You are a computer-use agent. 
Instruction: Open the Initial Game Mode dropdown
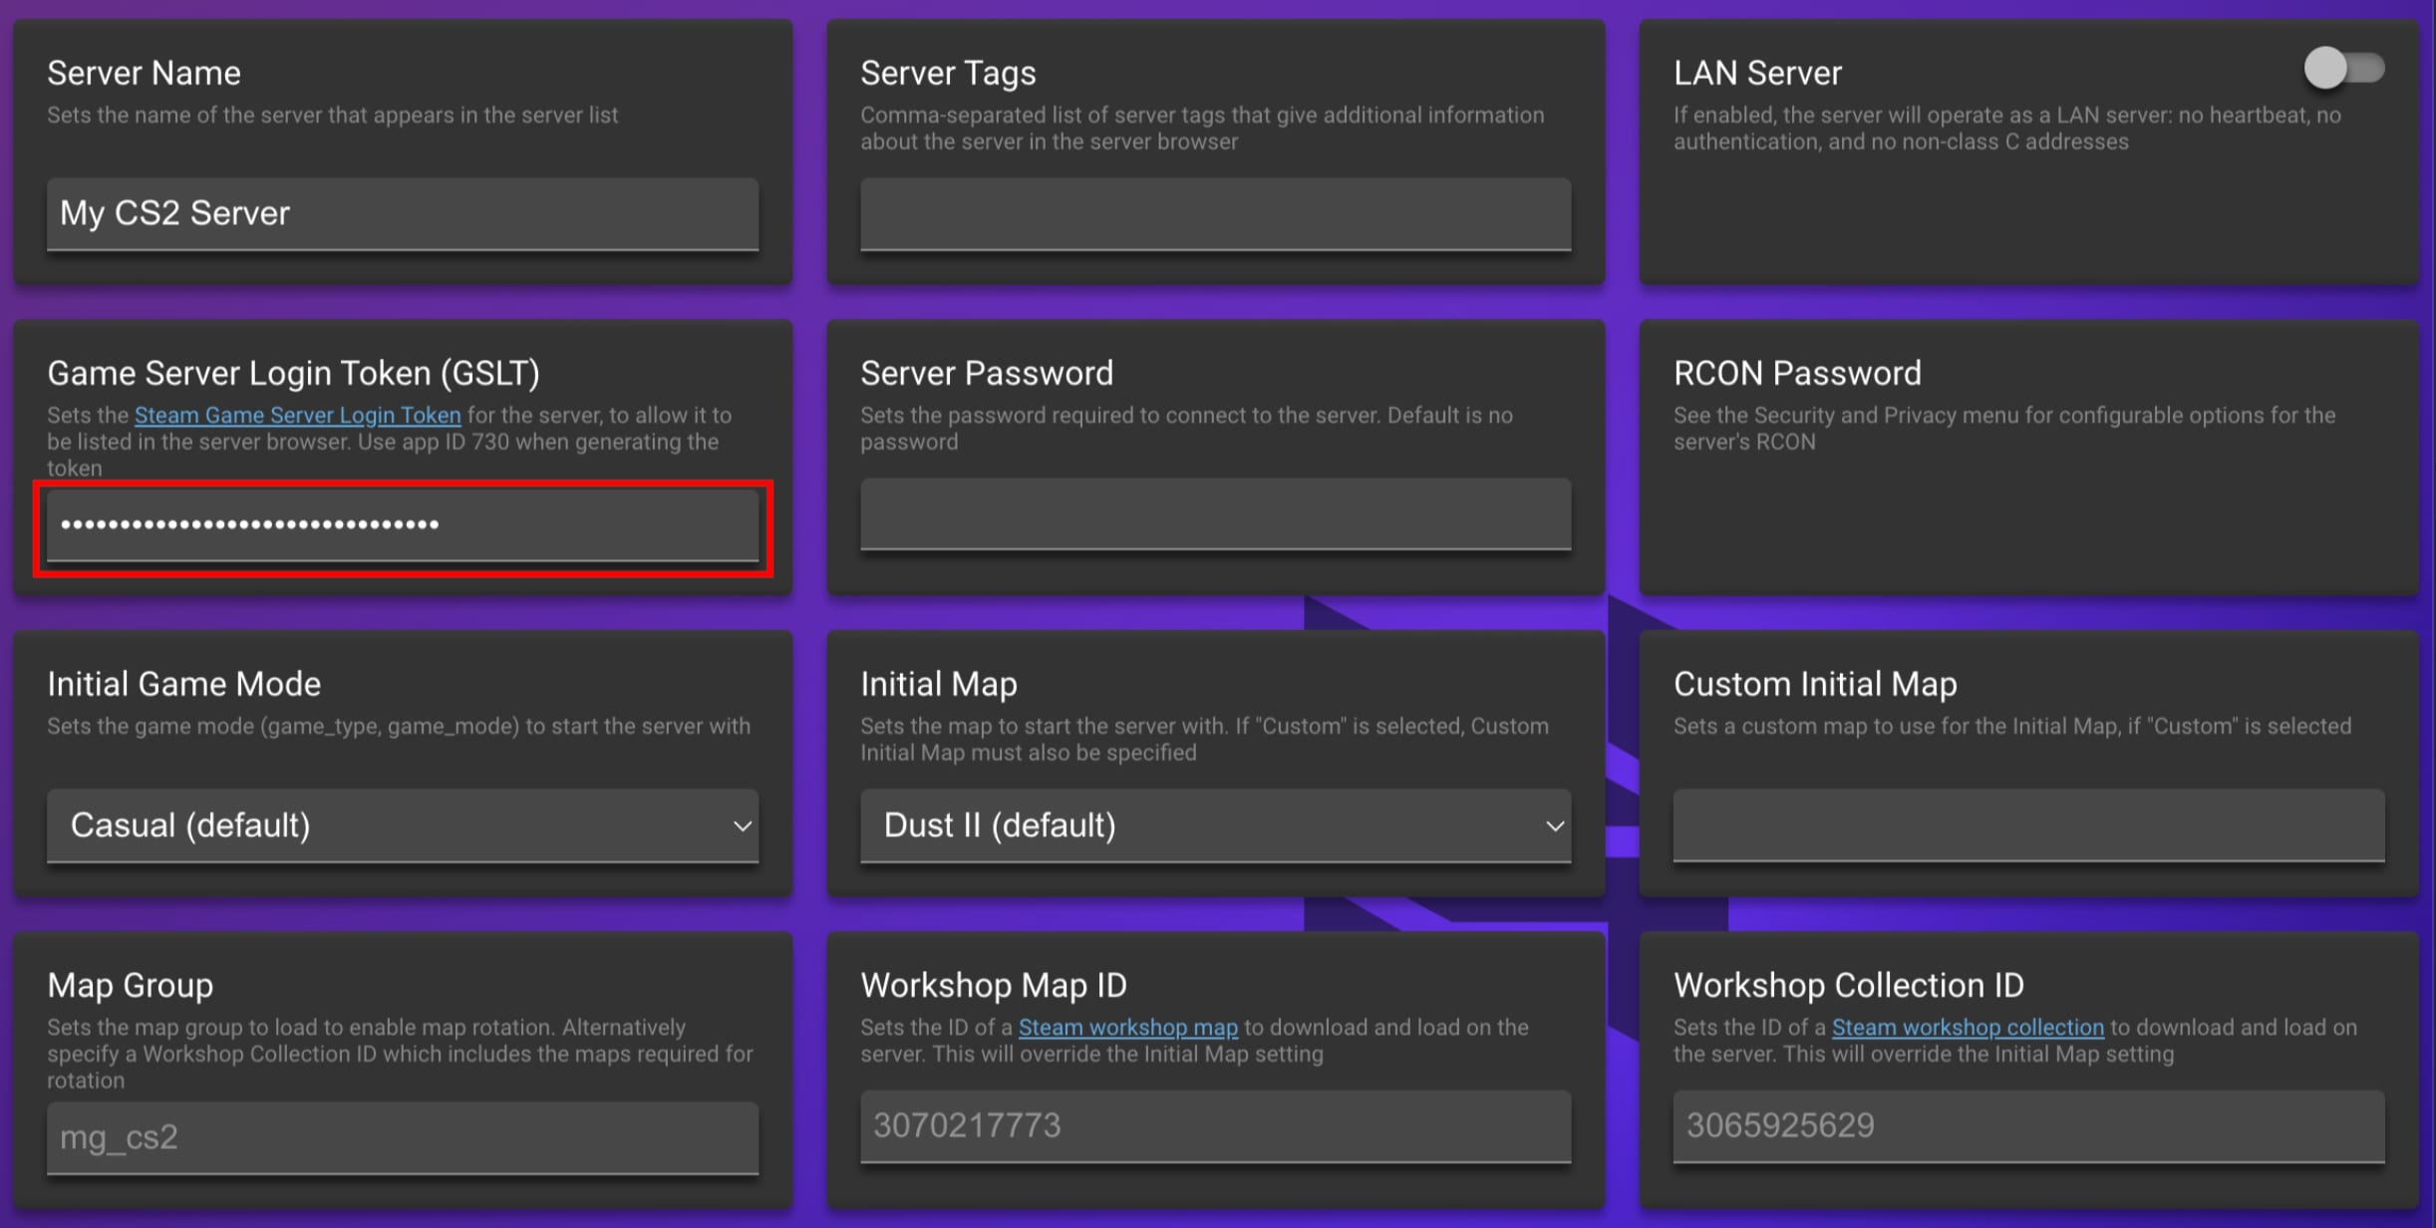pyautogui.click(x=402, y=825)
